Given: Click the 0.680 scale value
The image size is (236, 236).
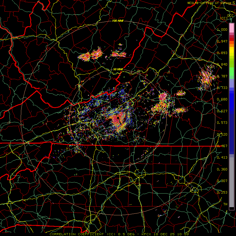Looking at the screenshot, I should (222, 99).
